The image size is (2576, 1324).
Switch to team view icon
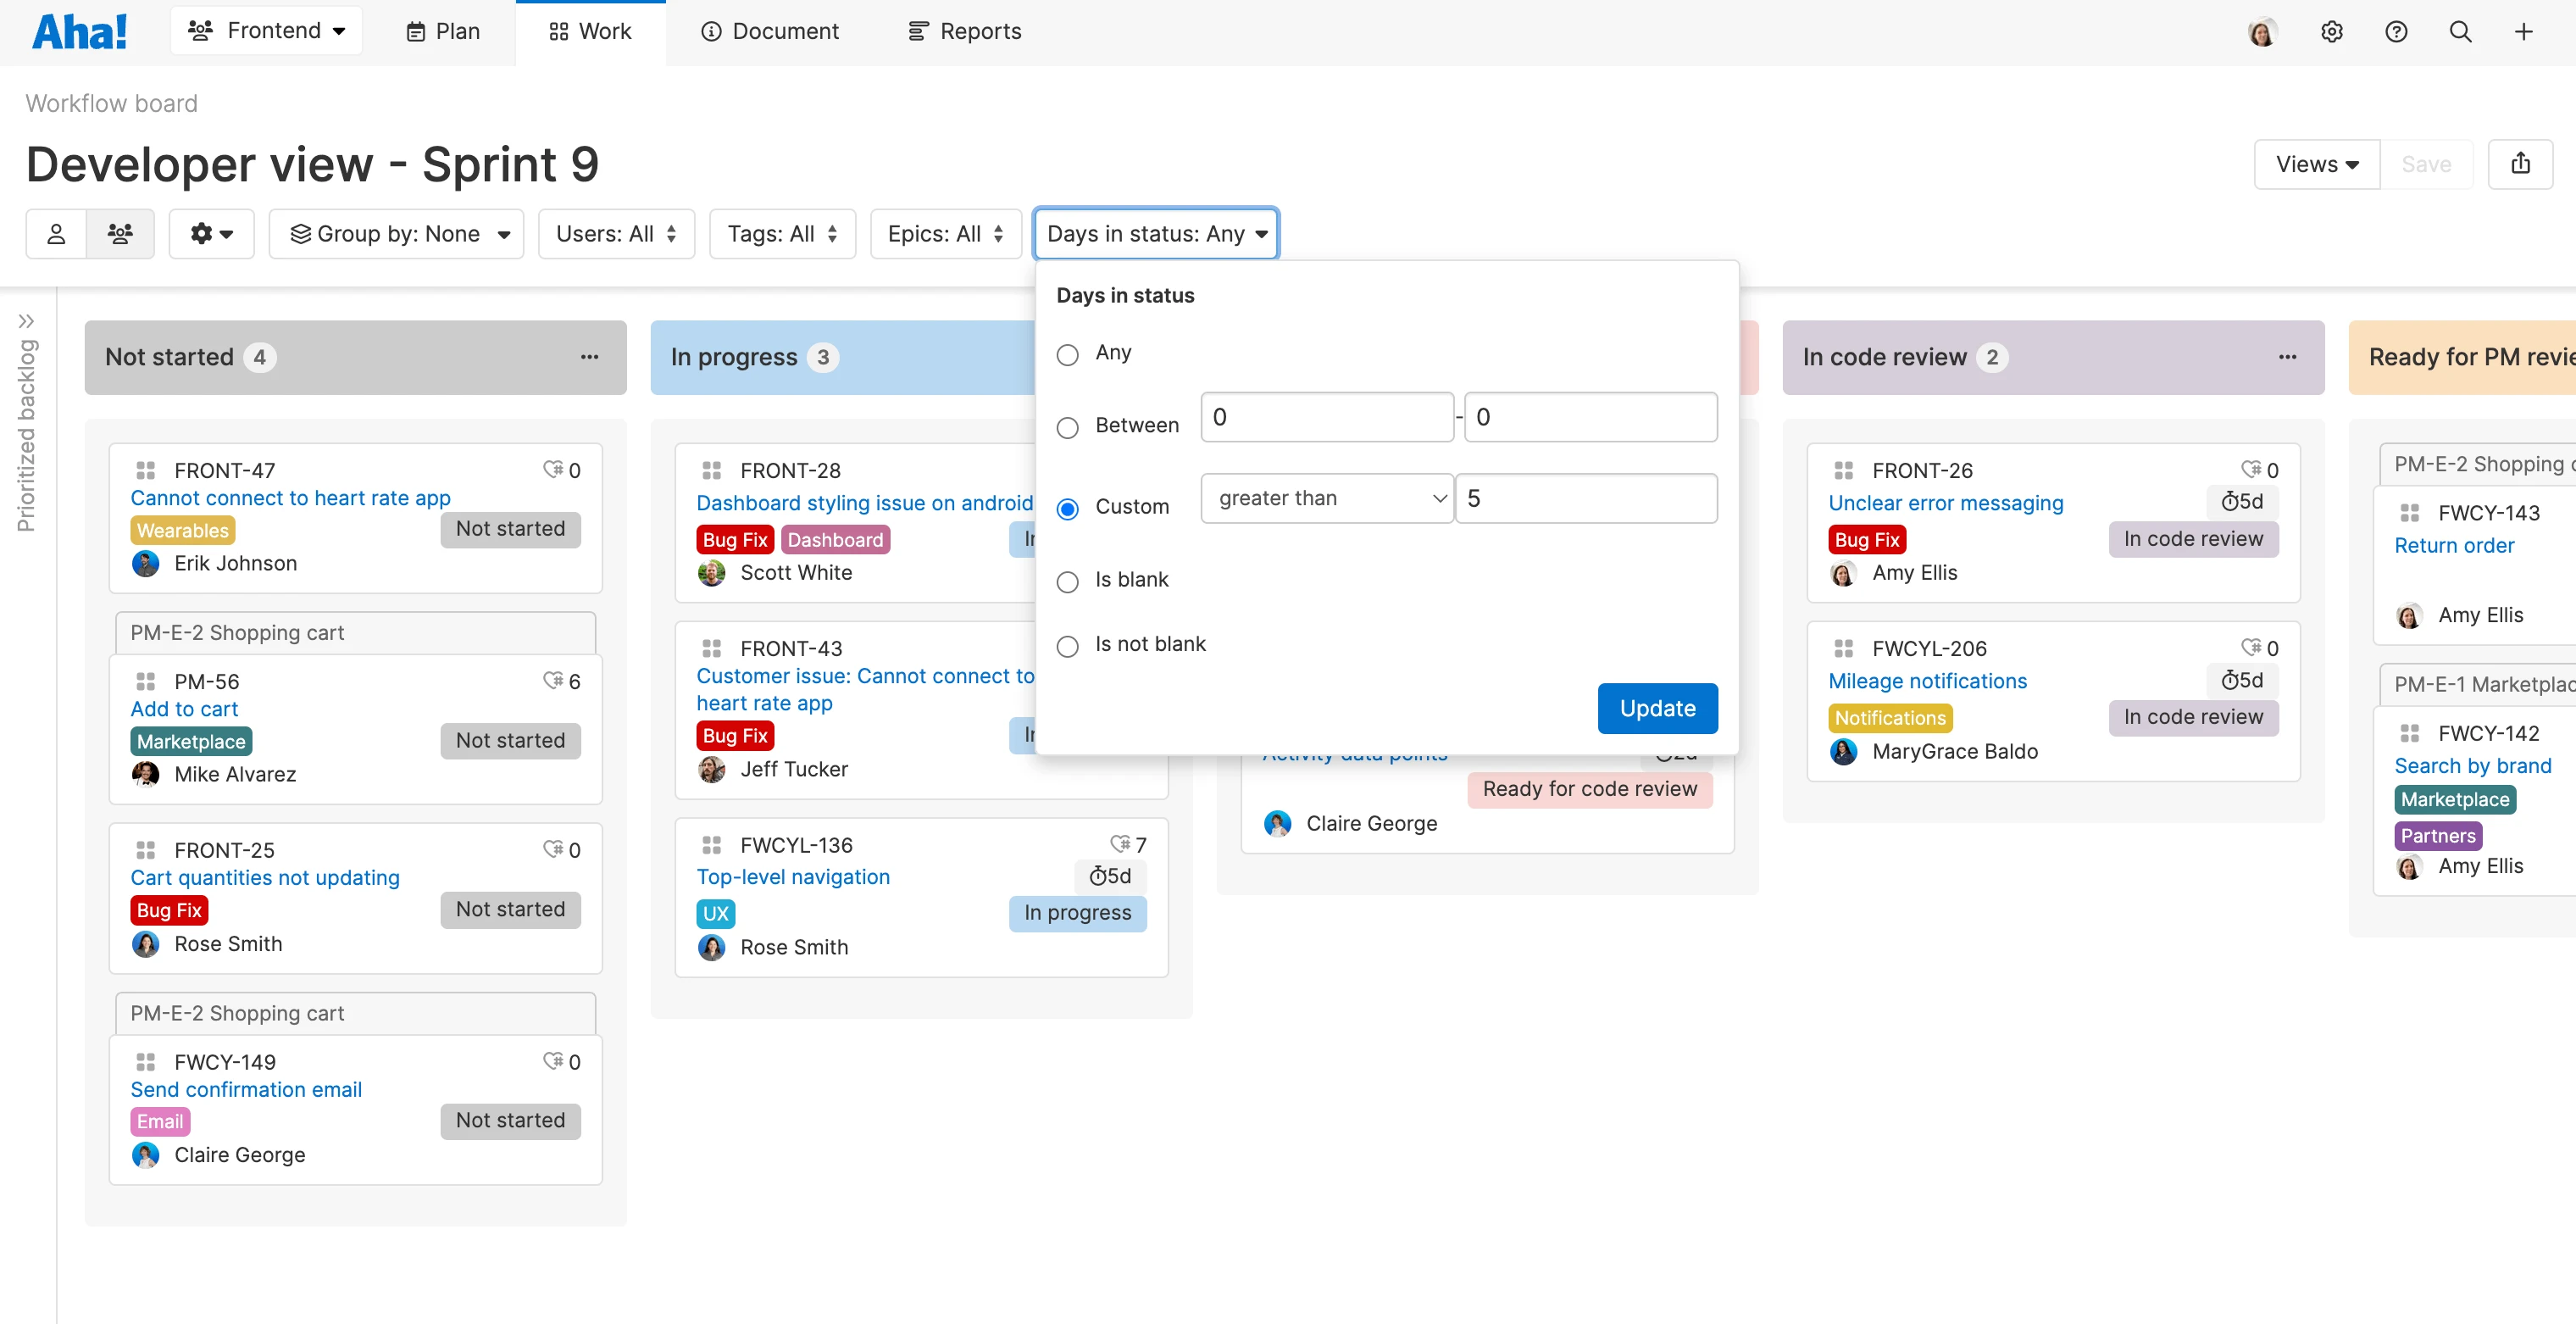tap(120, 234)
